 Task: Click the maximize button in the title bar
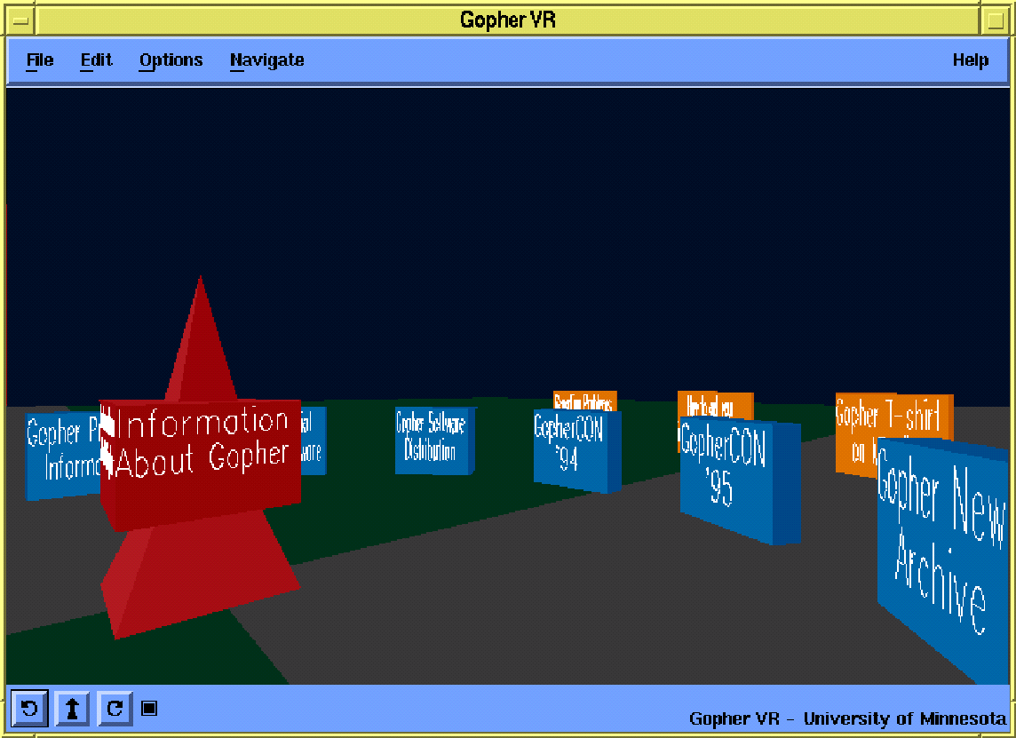click(995, 20)
